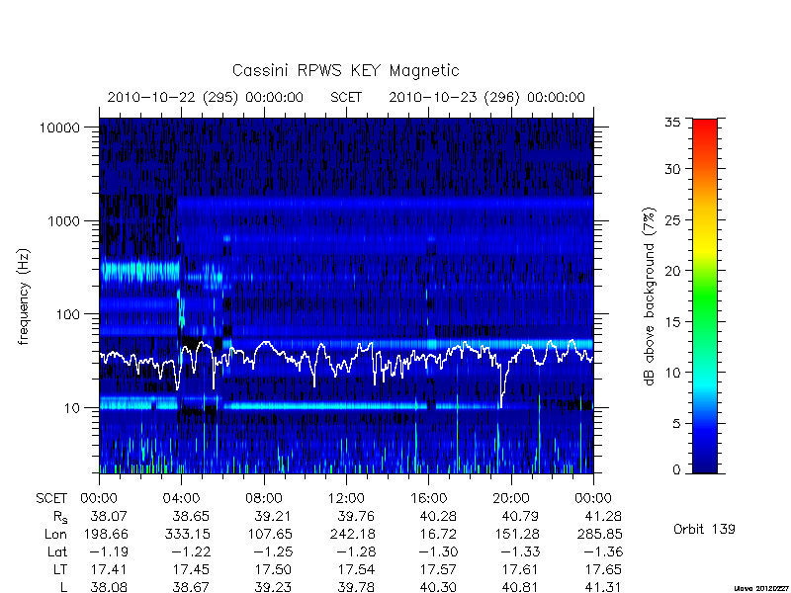The image size is (791, 593).
Task: Select the 20:00 SCET time tick label
Action: (511, 499)
